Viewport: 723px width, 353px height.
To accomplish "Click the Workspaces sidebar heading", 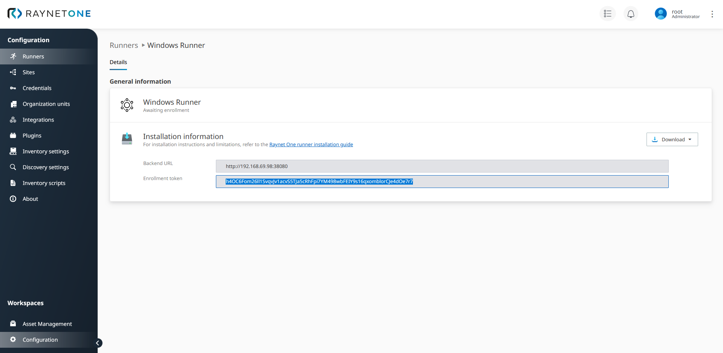I will [x=26, y=303].
